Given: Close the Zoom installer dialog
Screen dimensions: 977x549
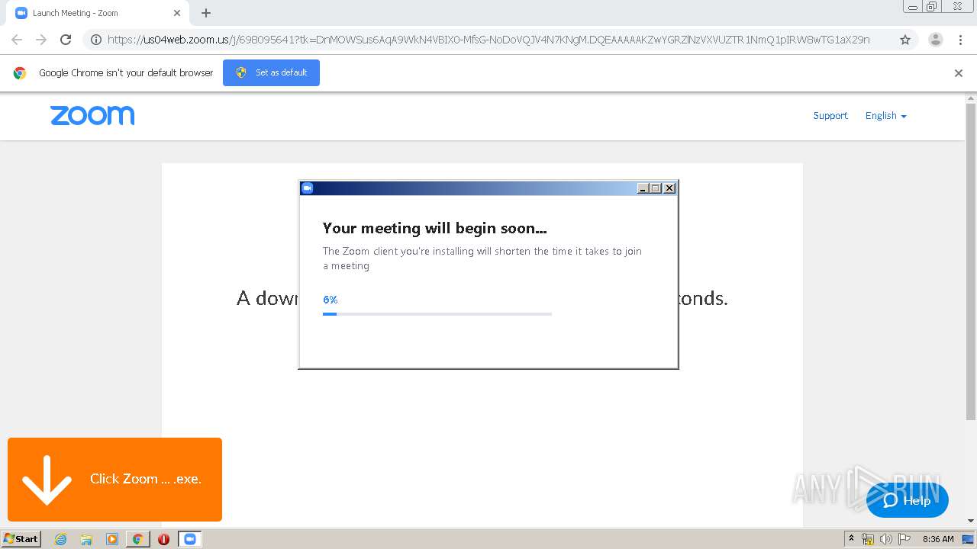Looking at the screenshot, I should pos(669,188).
